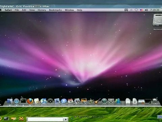Viewport: 162px width, 122px height.
Task: Launch the dark round Dashboard icon in Dock
Action: [x=50, y=101]
